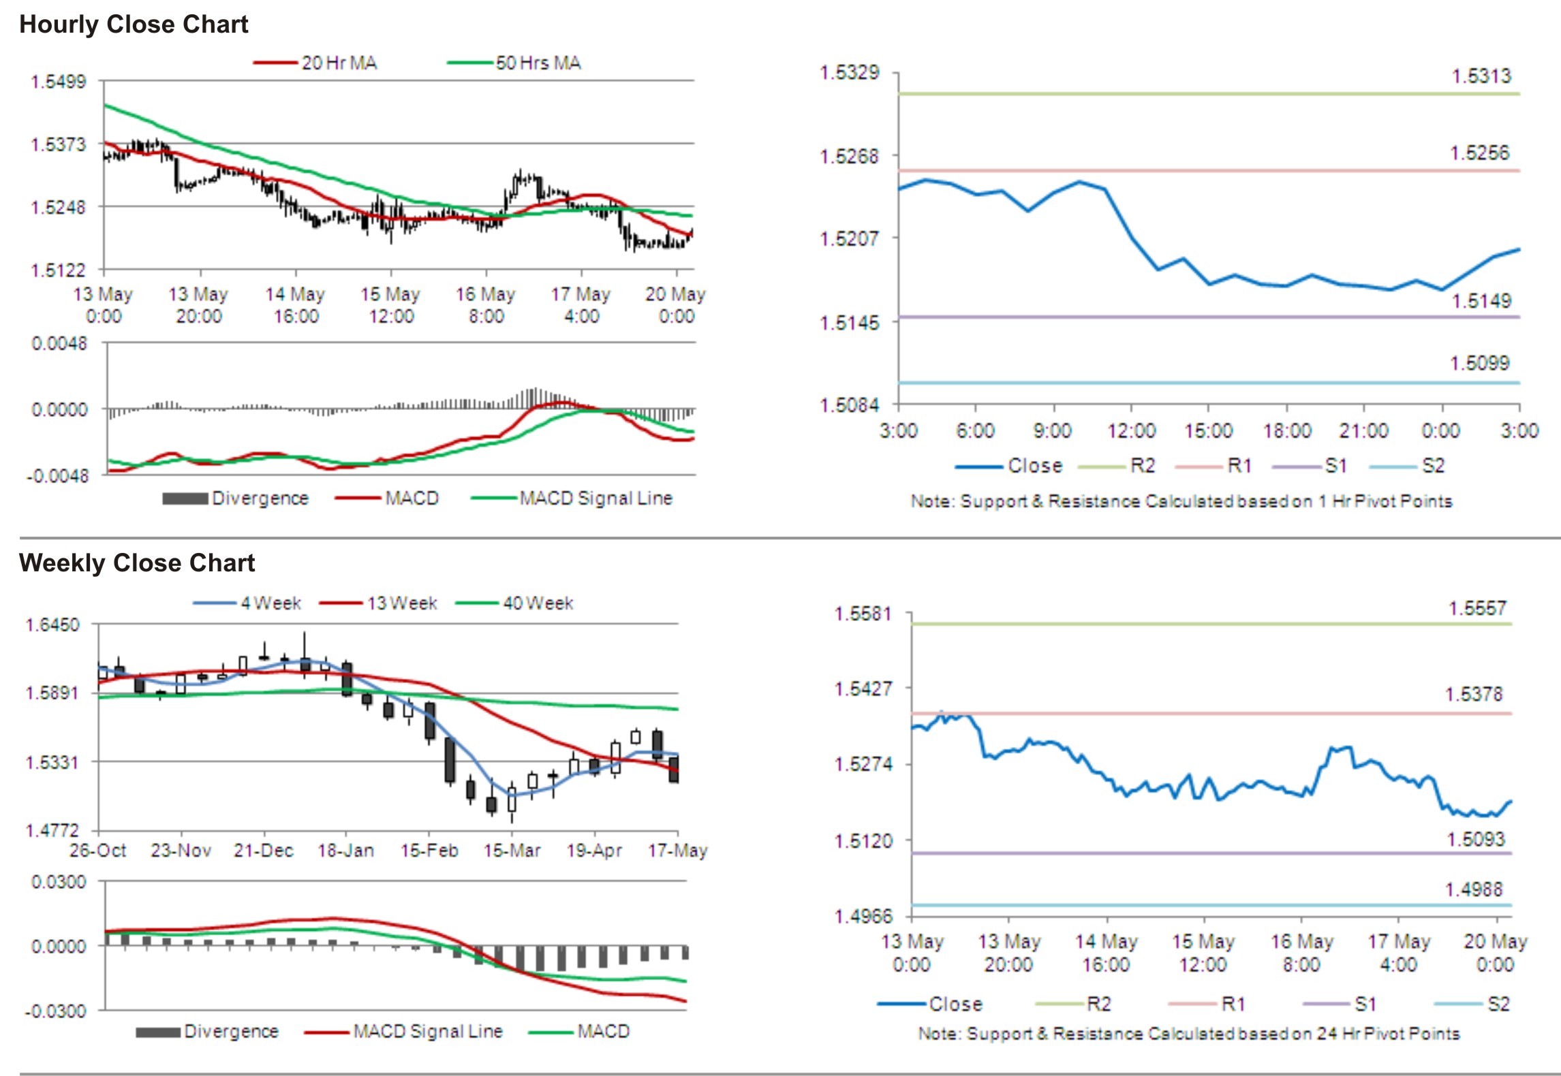Click the 1.5378 R1 resistance value

click(1474, 695)
